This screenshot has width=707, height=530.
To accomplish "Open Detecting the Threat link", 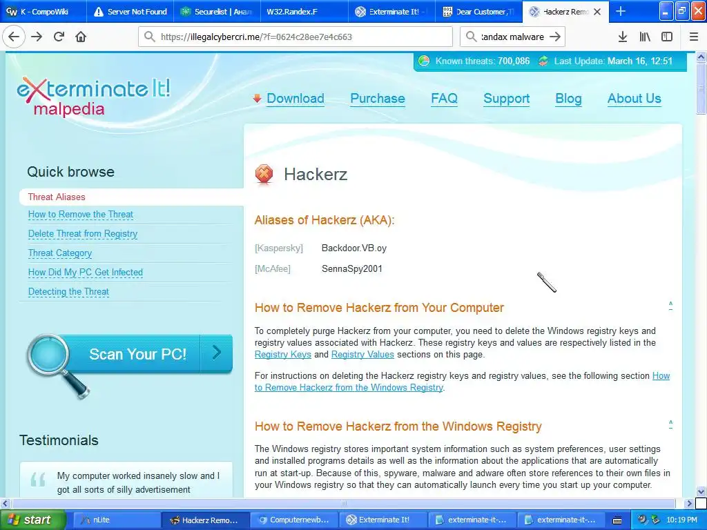I will tap(68, 292).
